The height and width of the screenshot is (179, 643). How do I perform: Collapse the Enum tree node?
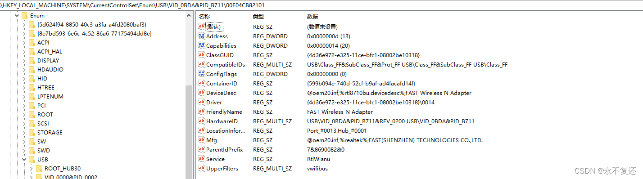click(x=17, y=15)
